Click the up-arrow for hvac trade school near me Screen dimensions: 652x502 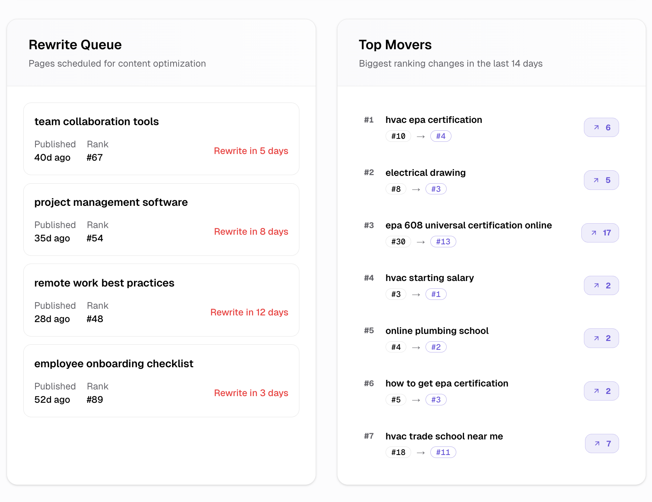(x=597, y=444)
